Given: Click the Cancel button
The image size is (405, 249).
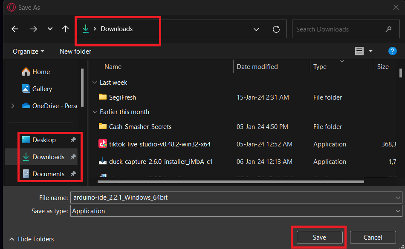Looking at the screenshot, I should [x=373, y=238].
